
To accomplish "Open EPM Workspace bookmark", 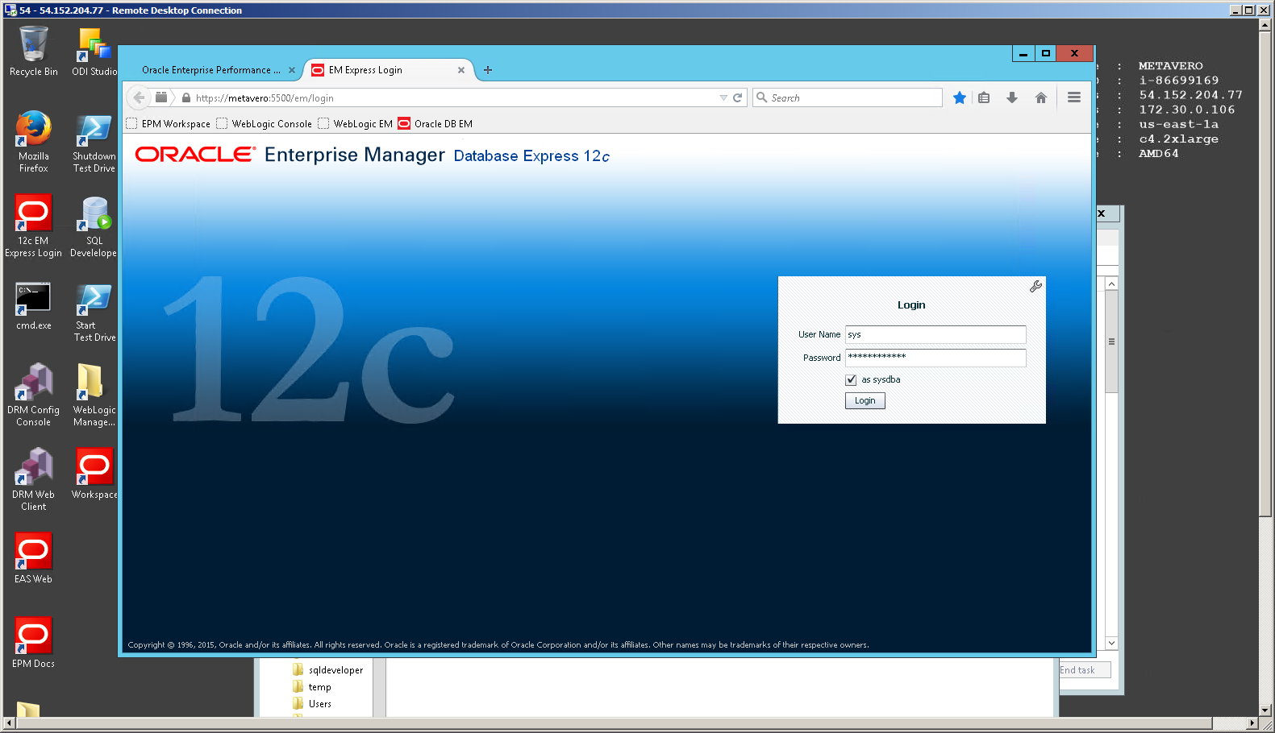I will (x=169, y=124).
